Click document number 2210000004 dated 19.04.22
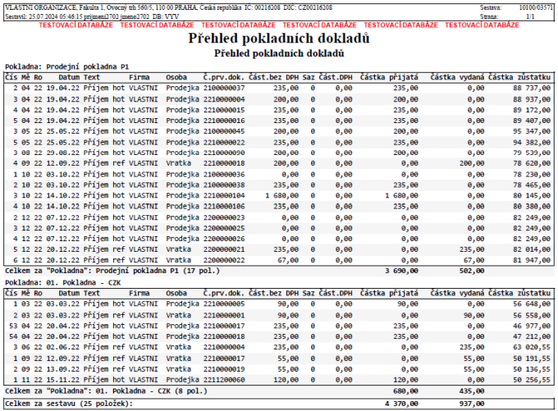 [224, 99]
